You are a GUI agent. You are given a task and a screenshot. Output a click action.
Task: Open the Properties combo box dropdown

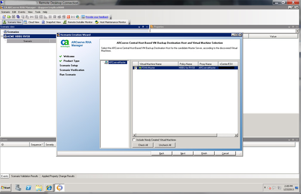(297, 31)
